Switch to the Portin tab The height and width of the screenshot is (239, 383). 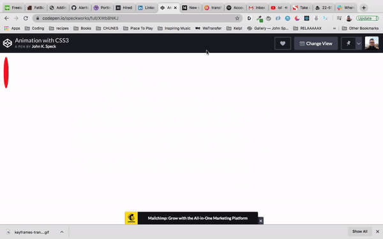[102, 8]
